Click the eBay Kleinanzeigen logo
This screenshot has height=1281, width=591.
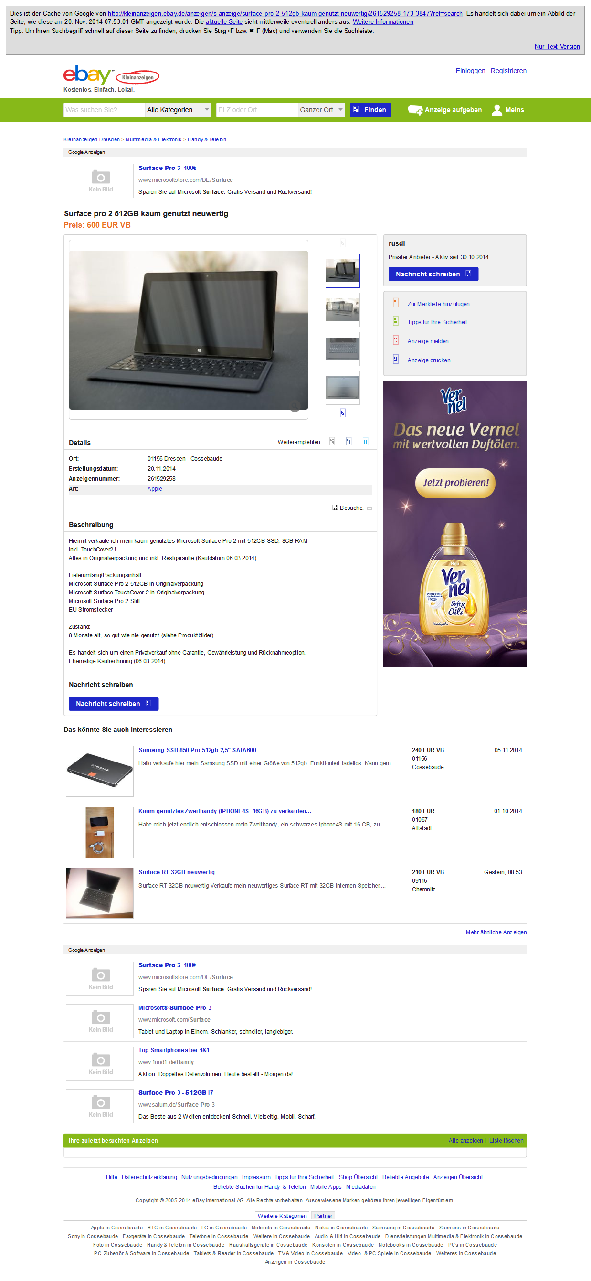coord(111,75)
